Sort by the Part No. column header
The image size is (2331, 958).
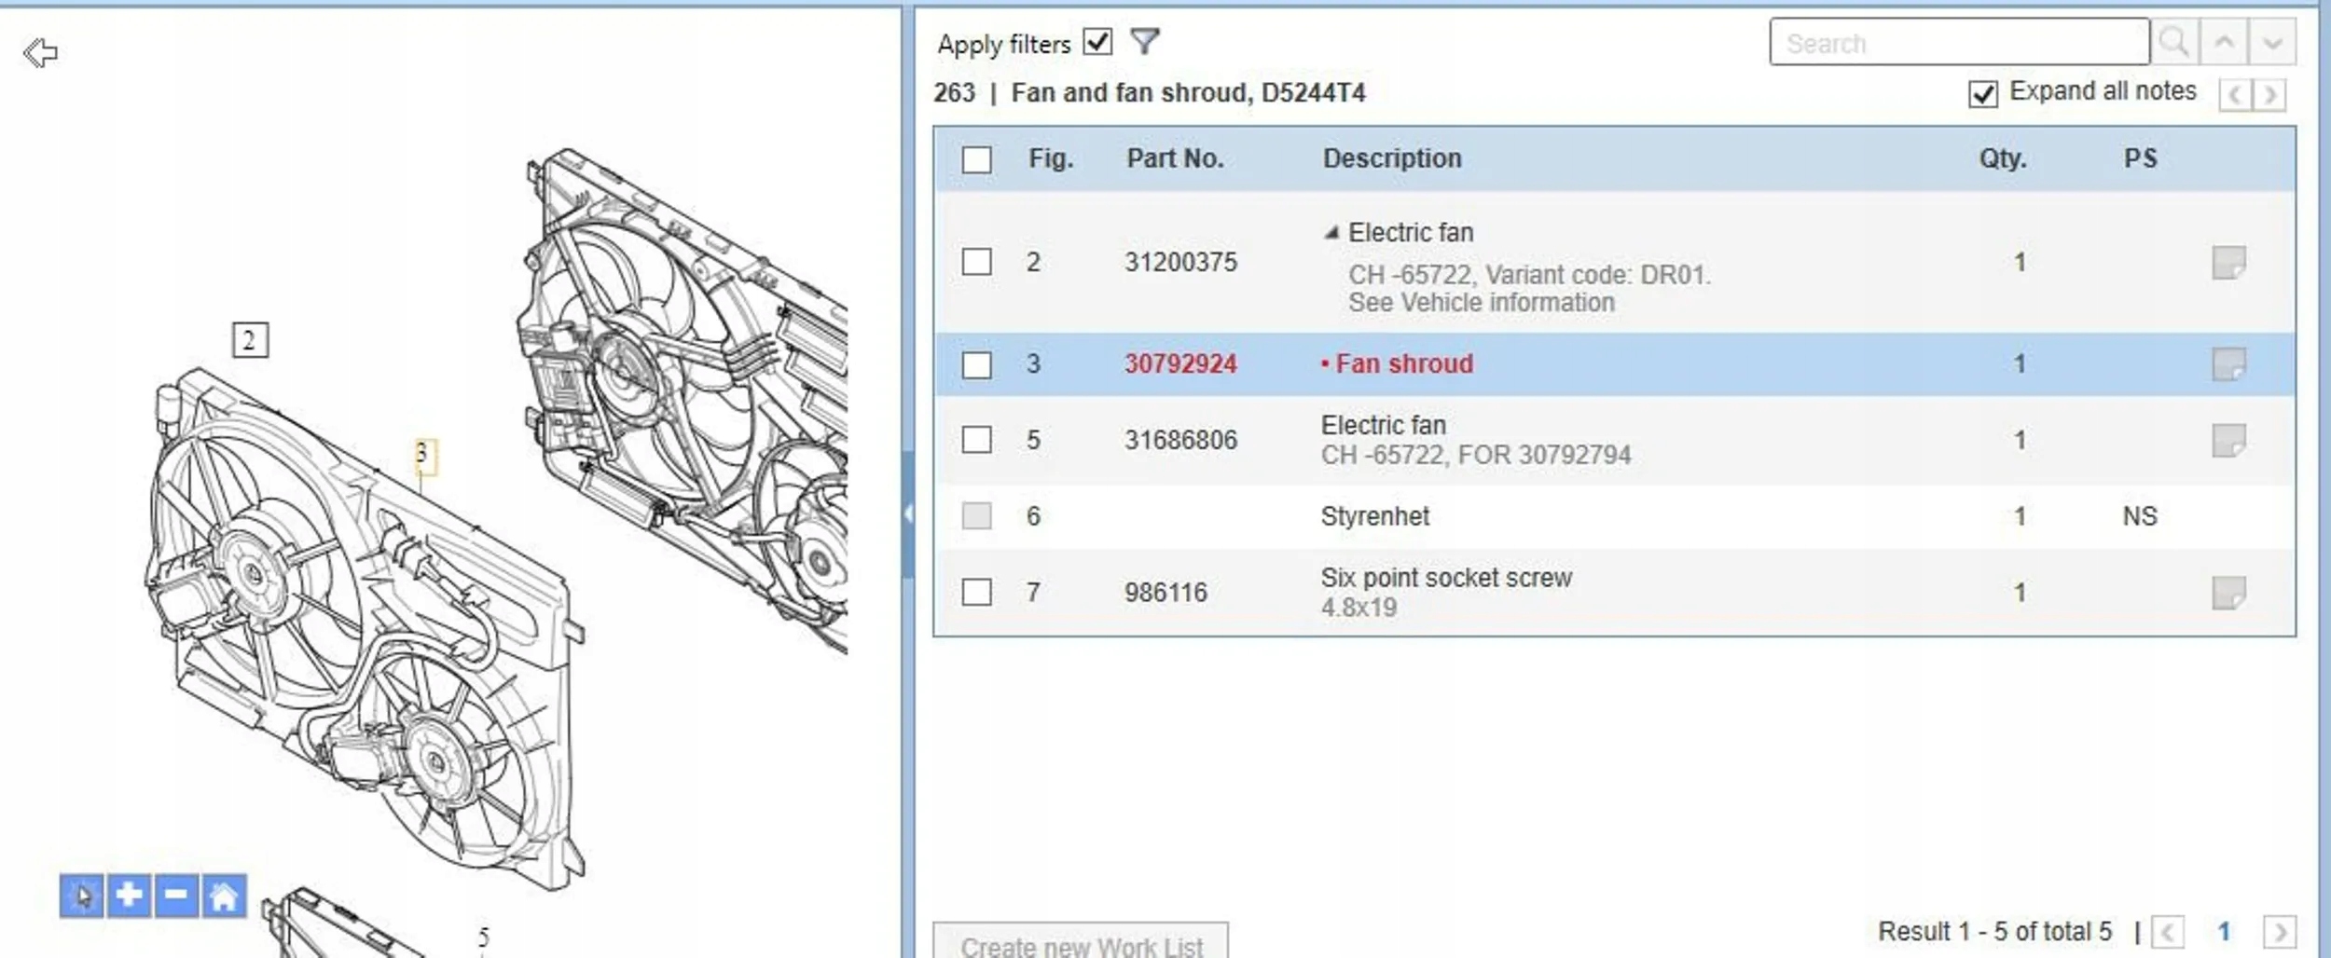tap(1175, 158)
